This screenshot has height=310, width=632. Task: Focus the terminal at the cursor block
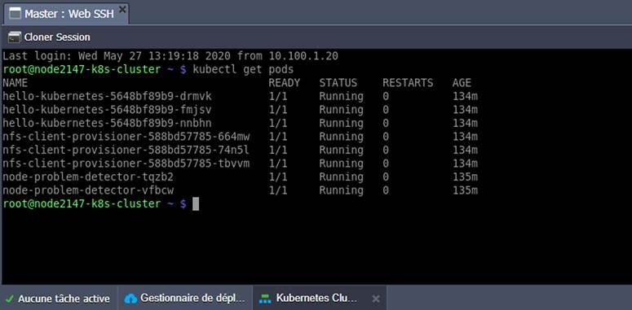[x=196, y=204]
